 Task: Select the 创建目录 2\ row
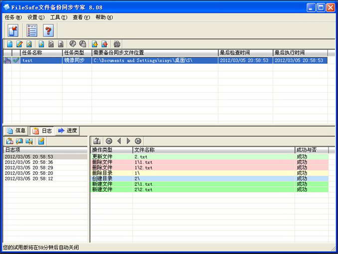tap(209, 179)
